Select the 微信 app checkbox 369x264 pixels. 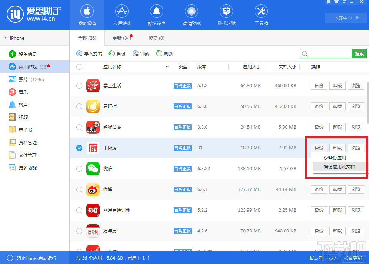[x=79, y=169]
